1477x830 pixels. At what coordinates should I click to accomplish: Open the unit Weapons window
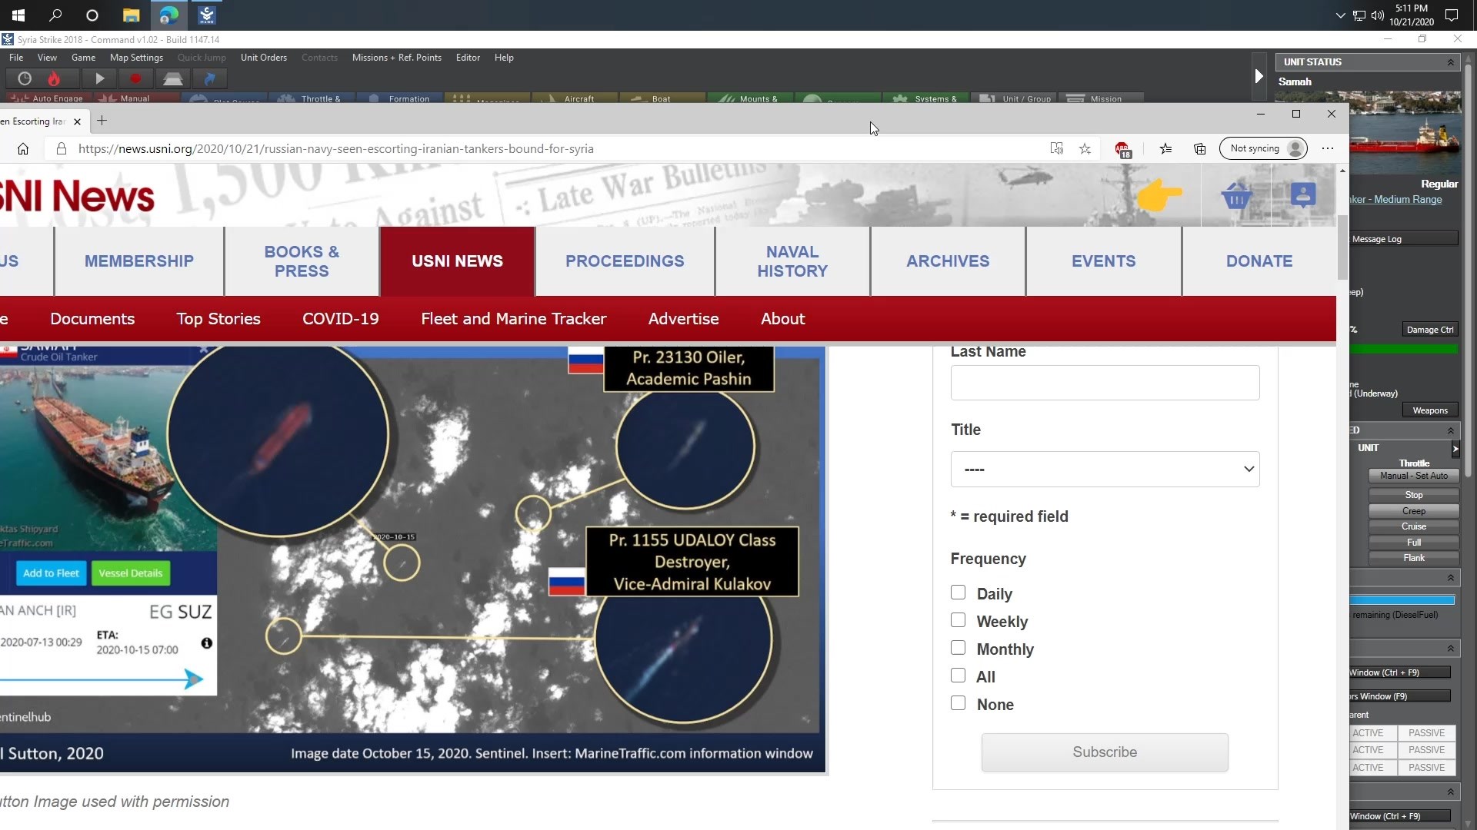point(1430,410)
